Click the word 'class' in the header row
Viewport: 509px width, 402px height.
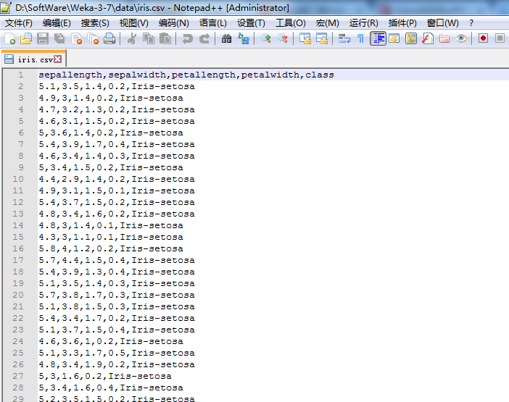point(320,75)
